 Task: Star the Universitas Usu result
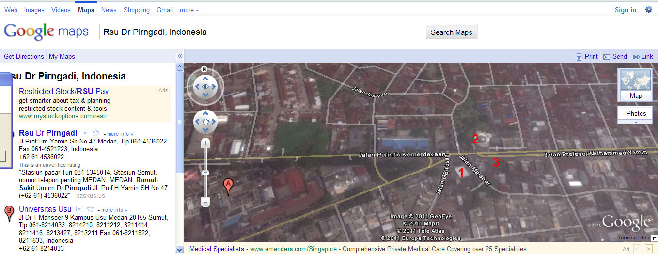point(90,209)
